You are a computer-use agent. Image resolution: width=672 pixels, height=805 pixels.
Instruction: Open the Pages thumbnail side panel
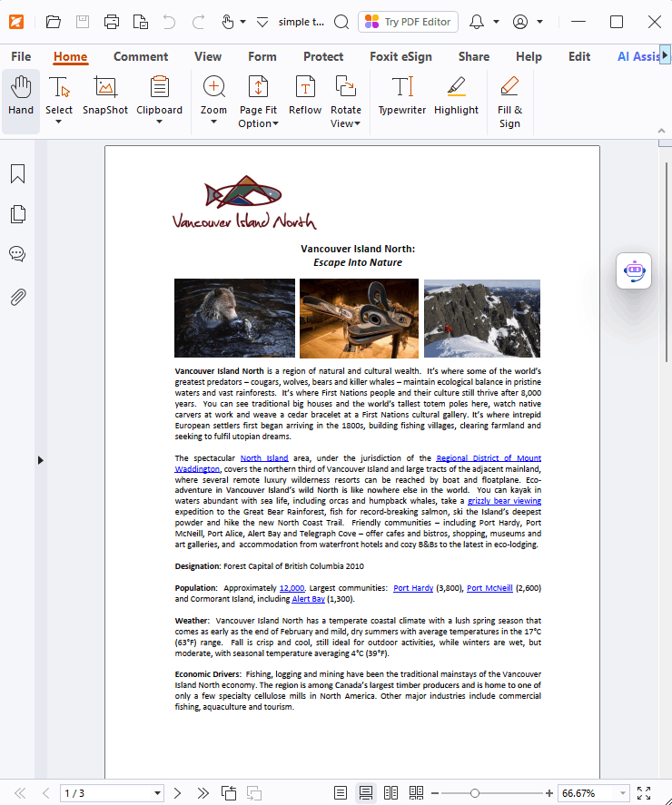pos(17,214)
